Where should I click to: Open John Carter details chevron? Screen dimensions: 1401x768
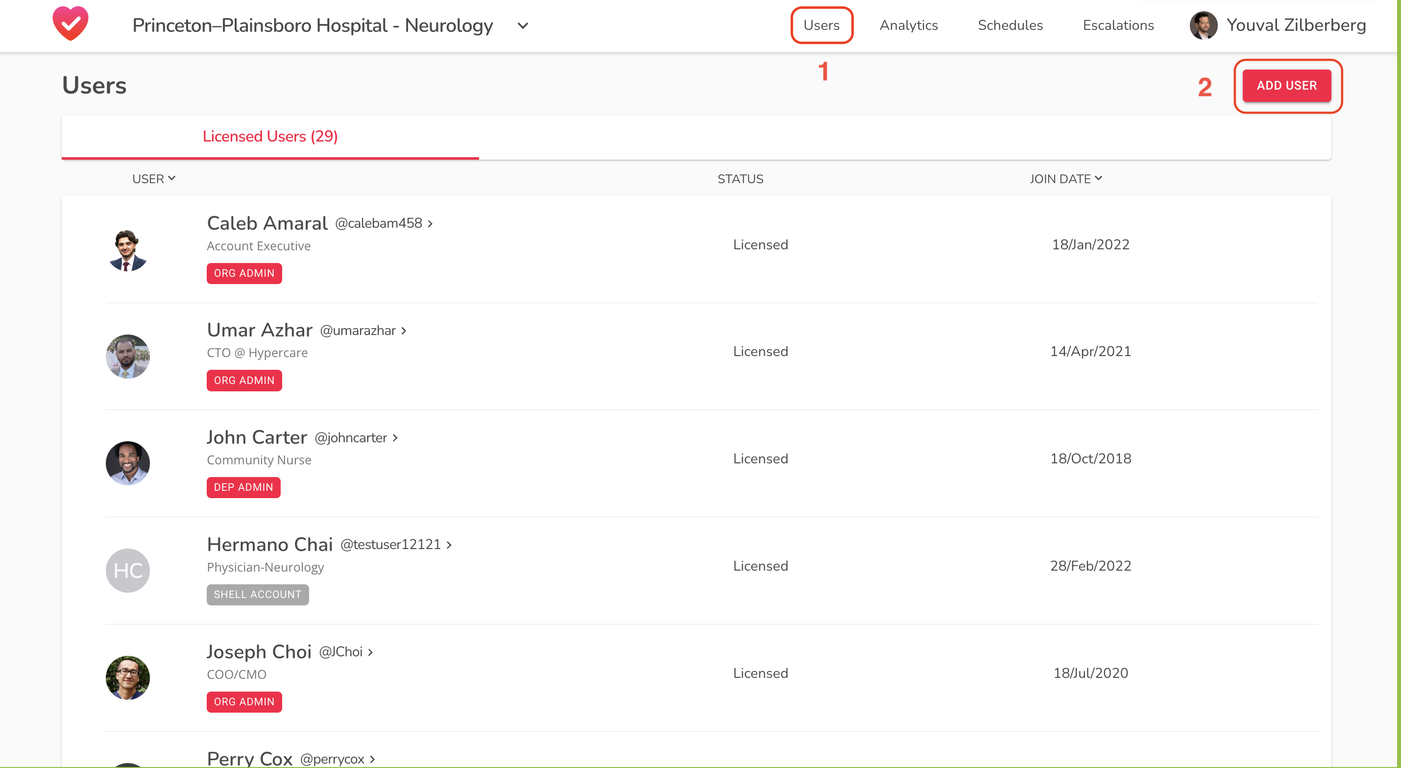pyautogui.click(x=395, y=438)
